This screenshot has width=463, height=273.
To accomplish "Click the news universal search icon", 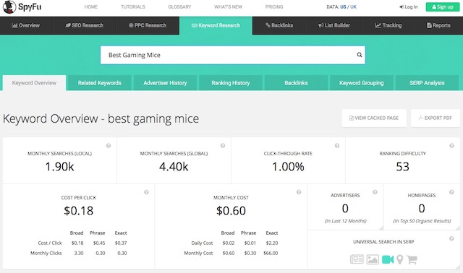I will pos(357,259).
